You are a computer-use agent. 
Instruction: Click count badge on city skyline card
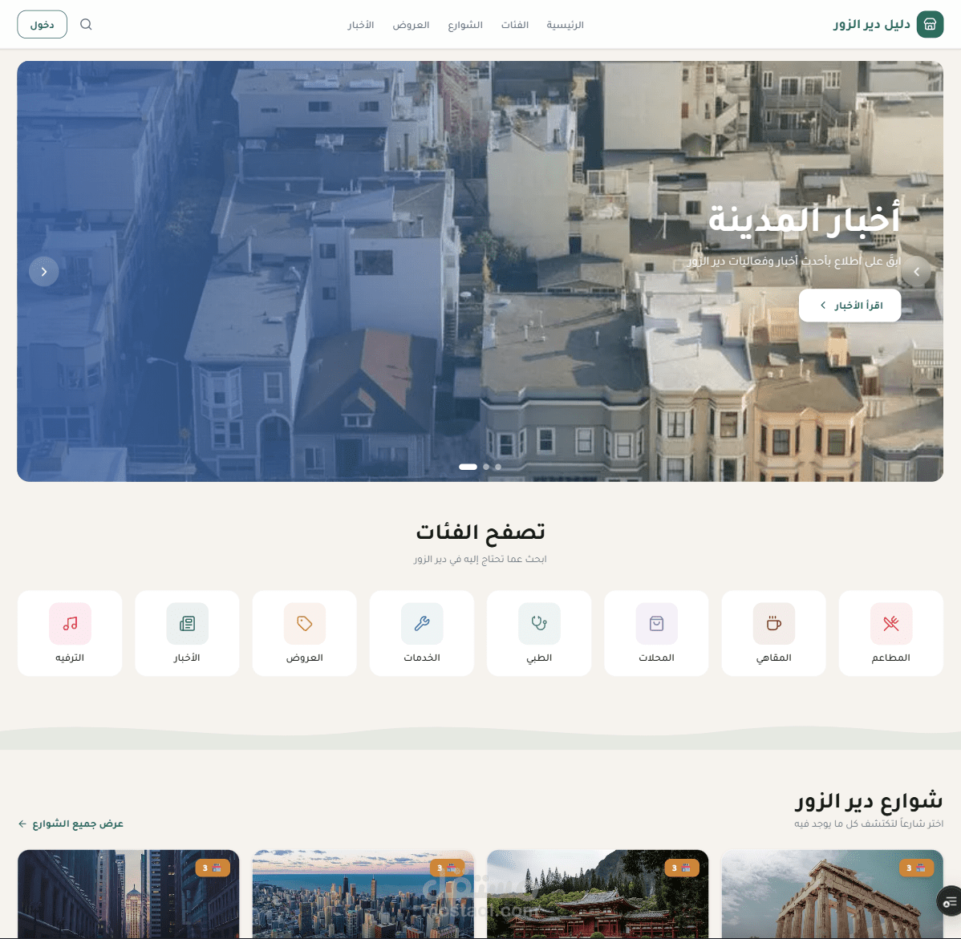(447, 868)
